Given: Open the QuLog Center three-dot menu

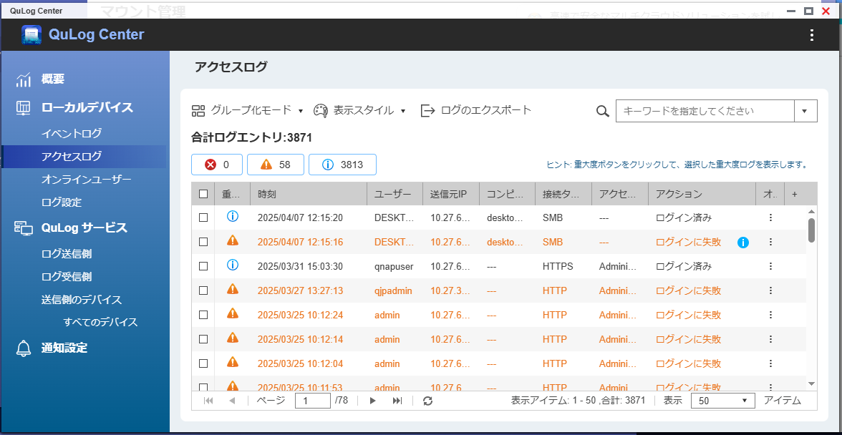Looking at the screenshot, I should [812, 35].
